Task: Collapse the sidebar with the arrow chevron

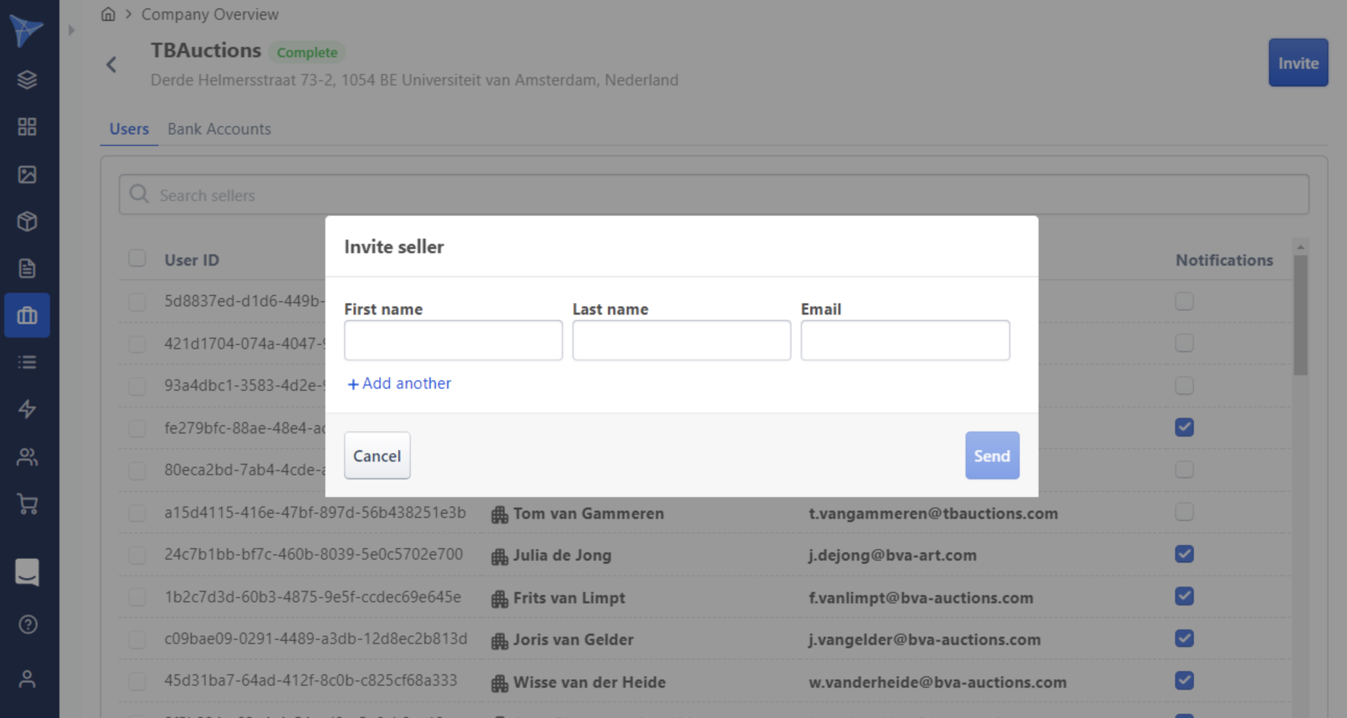Action: [71, 30]
